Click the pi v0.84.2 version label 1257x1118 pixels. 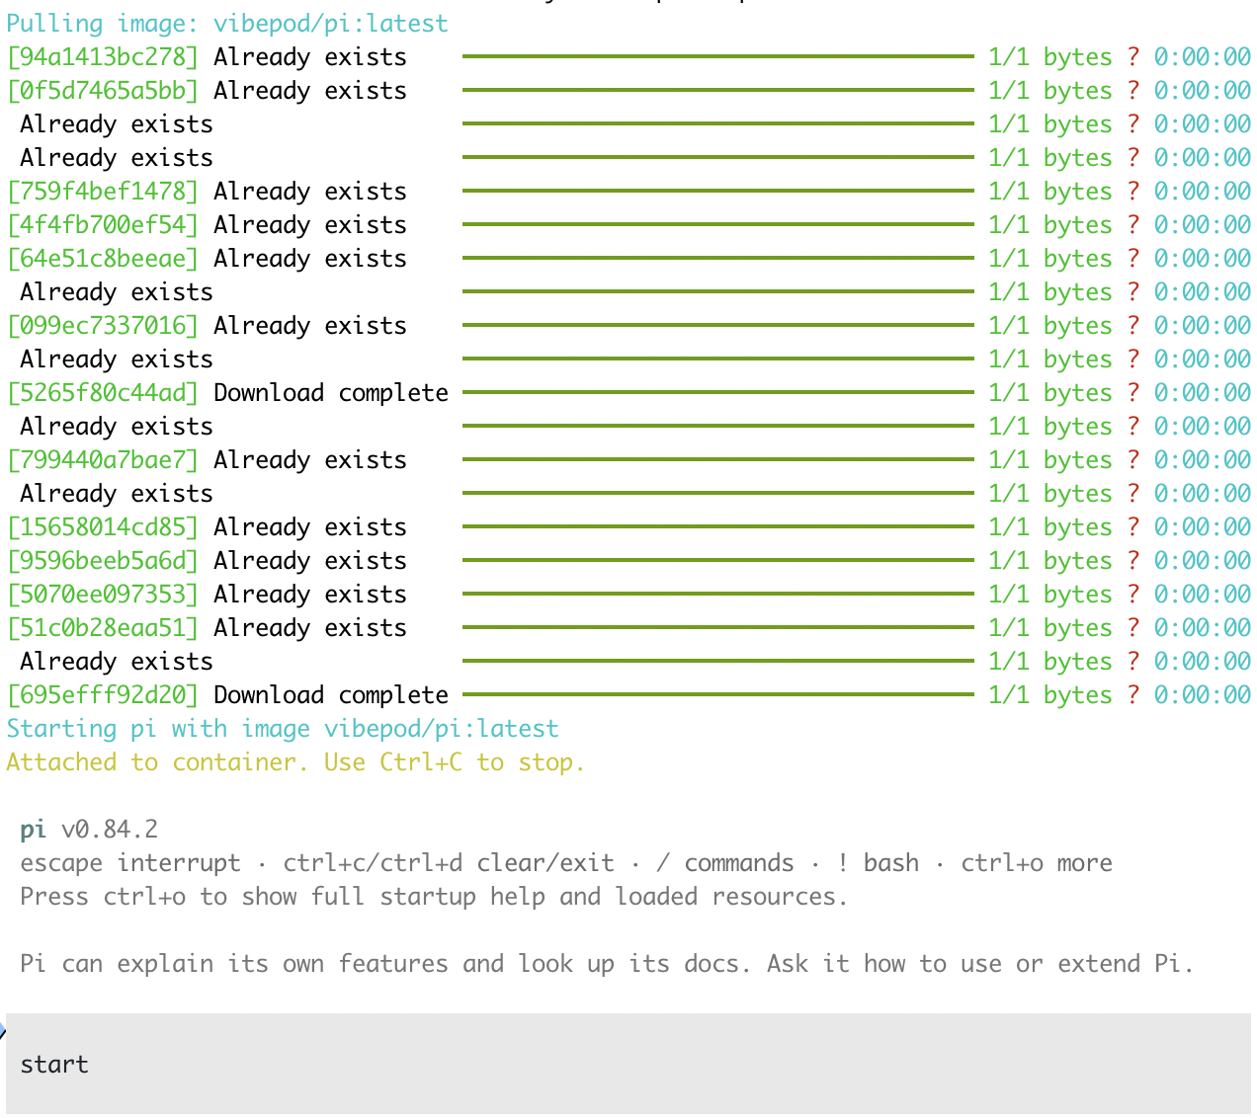point(89,830)
